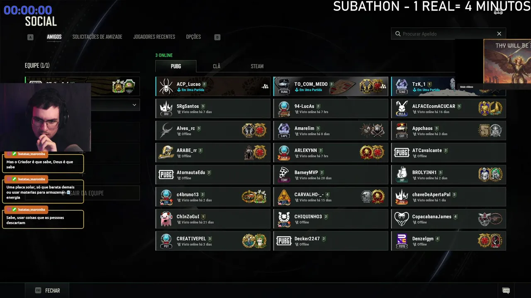The image size is (531, 298).
Task: Switch to the CLÃ tab
Action: [x=217, y=66]
